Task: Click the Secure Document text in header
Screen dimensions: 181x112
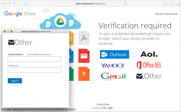Action: click(166, 14)
